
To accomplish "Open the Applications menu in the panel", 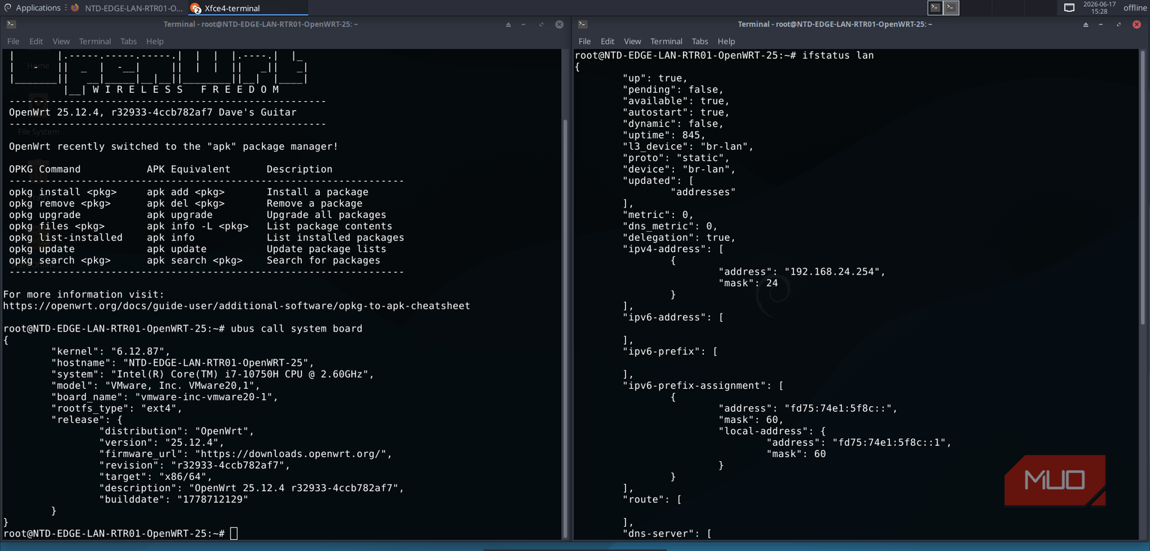I will [32, 8].
